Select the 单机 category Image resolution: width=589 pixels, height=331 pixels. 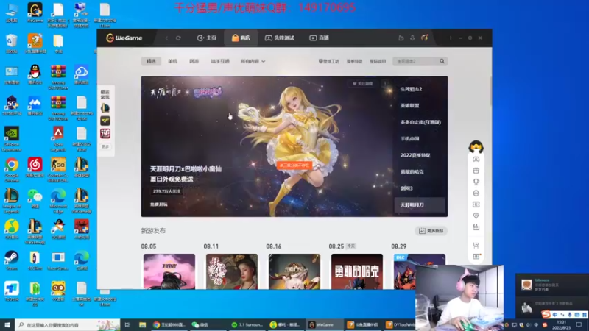pos(172,61)
